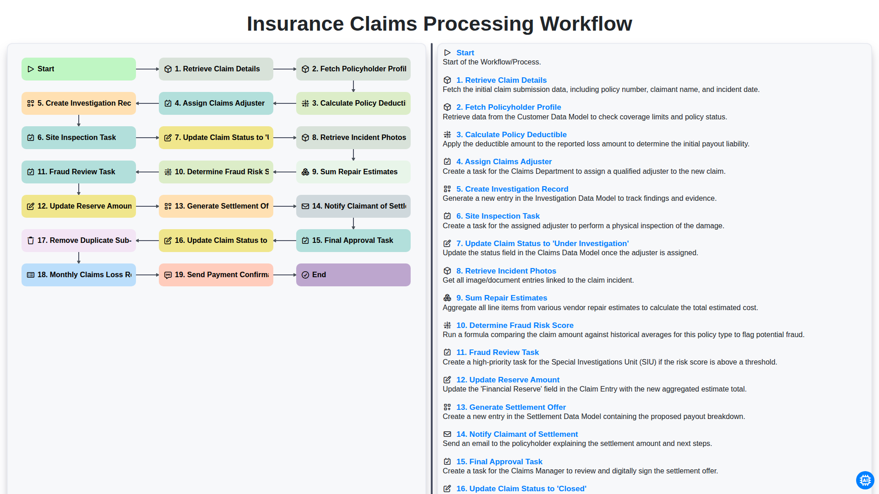The width and height of the screenshot is (879, 494).
Task: Click the task icon on Fraud Review Task node
Action: (x=31, y=172)
